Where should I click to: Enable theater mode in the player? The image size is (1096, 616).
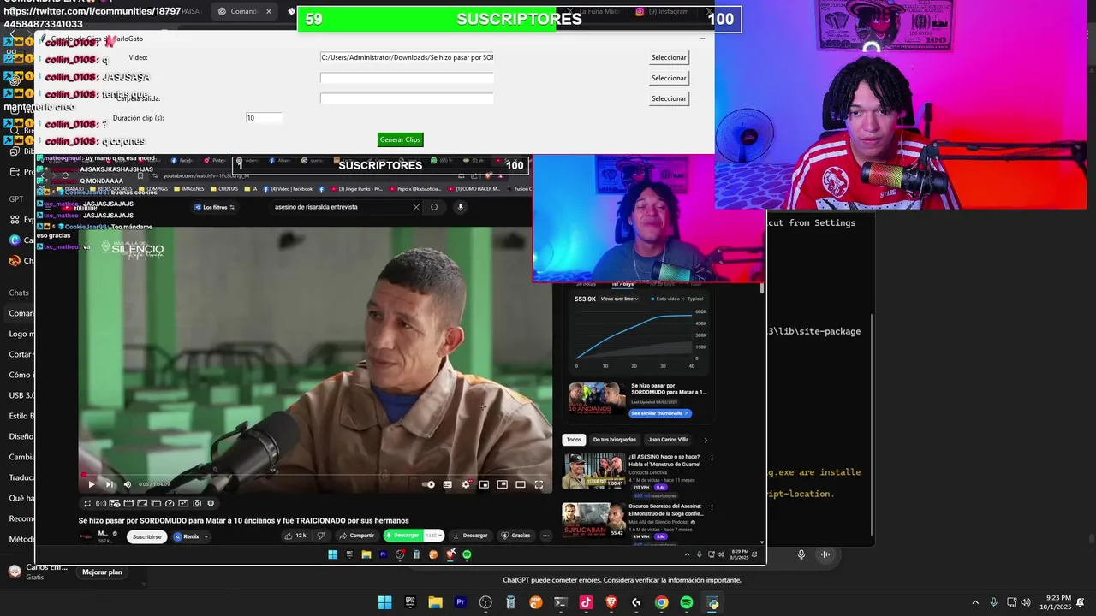(520, 484)
